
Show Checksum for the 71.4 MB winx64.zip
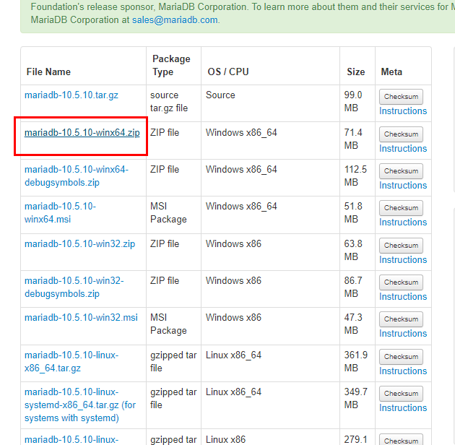pos(401,134)
